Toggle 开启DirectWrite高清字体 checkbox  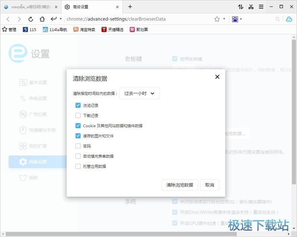(175, 212)
